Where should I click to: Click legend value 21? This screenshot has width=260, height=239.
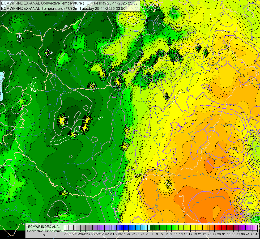tap(200, 234)
